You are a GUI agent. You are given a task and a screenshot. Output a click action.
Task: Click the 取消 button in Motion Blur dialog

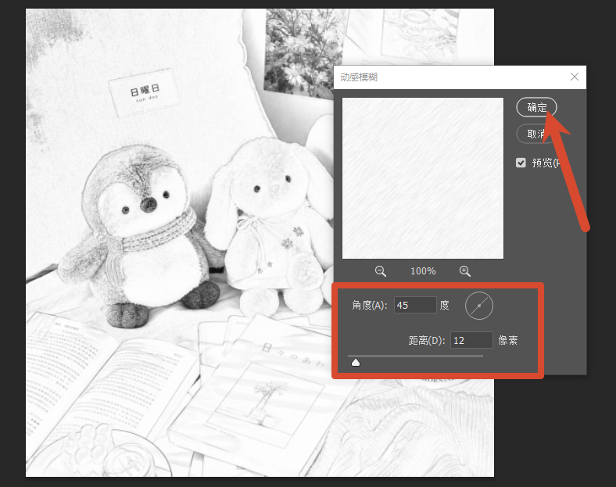tap(536, 134)
